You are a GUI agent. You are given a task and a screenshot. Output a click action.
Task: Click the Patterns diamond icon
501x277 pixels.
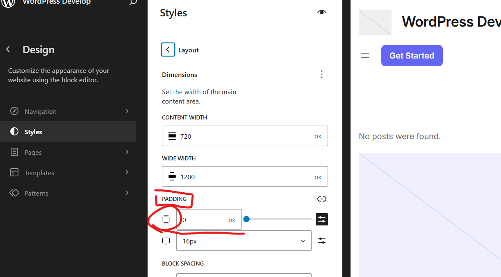coord(14,193)
